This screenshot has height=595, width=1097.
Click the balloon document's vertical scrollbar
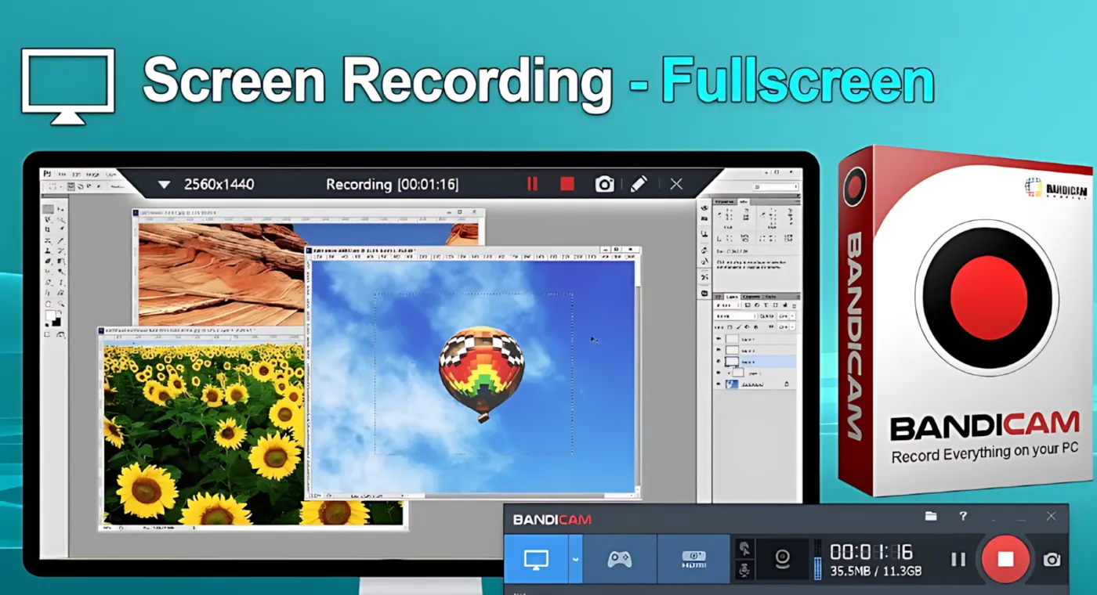[x=636, y=376]
